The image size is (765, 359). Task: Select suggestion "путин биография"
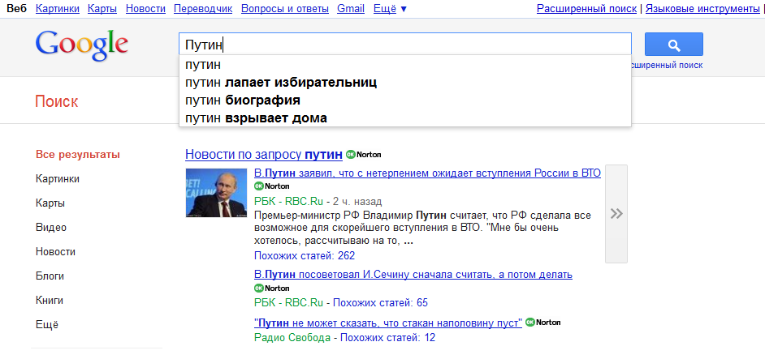(242, 100)
